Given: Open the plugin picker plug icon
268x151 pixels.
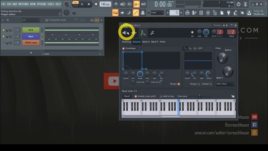Looking at the screenshot, I should pos(229,13).
